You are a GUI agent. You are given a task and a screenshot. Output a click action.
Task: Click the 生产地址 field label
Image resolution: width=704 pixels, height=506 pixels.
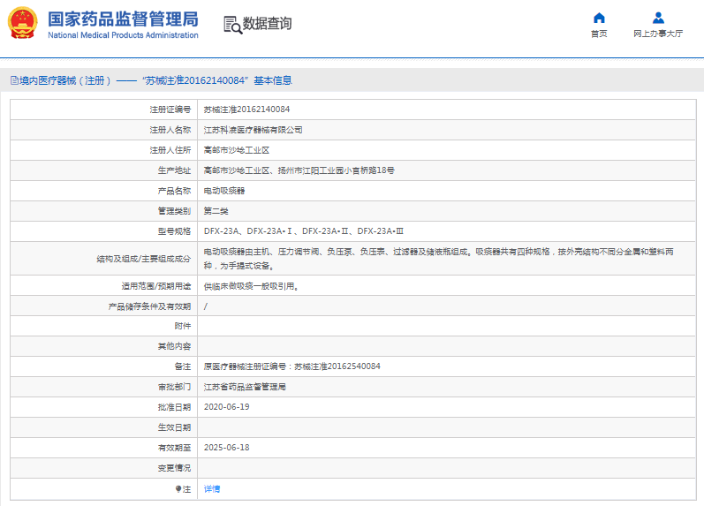[x=174, y=170]
